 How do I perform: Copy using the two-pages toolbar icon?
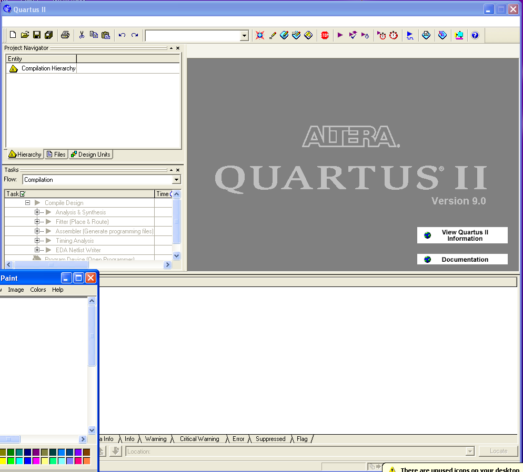pyautogui.click(x=94, y=35)
